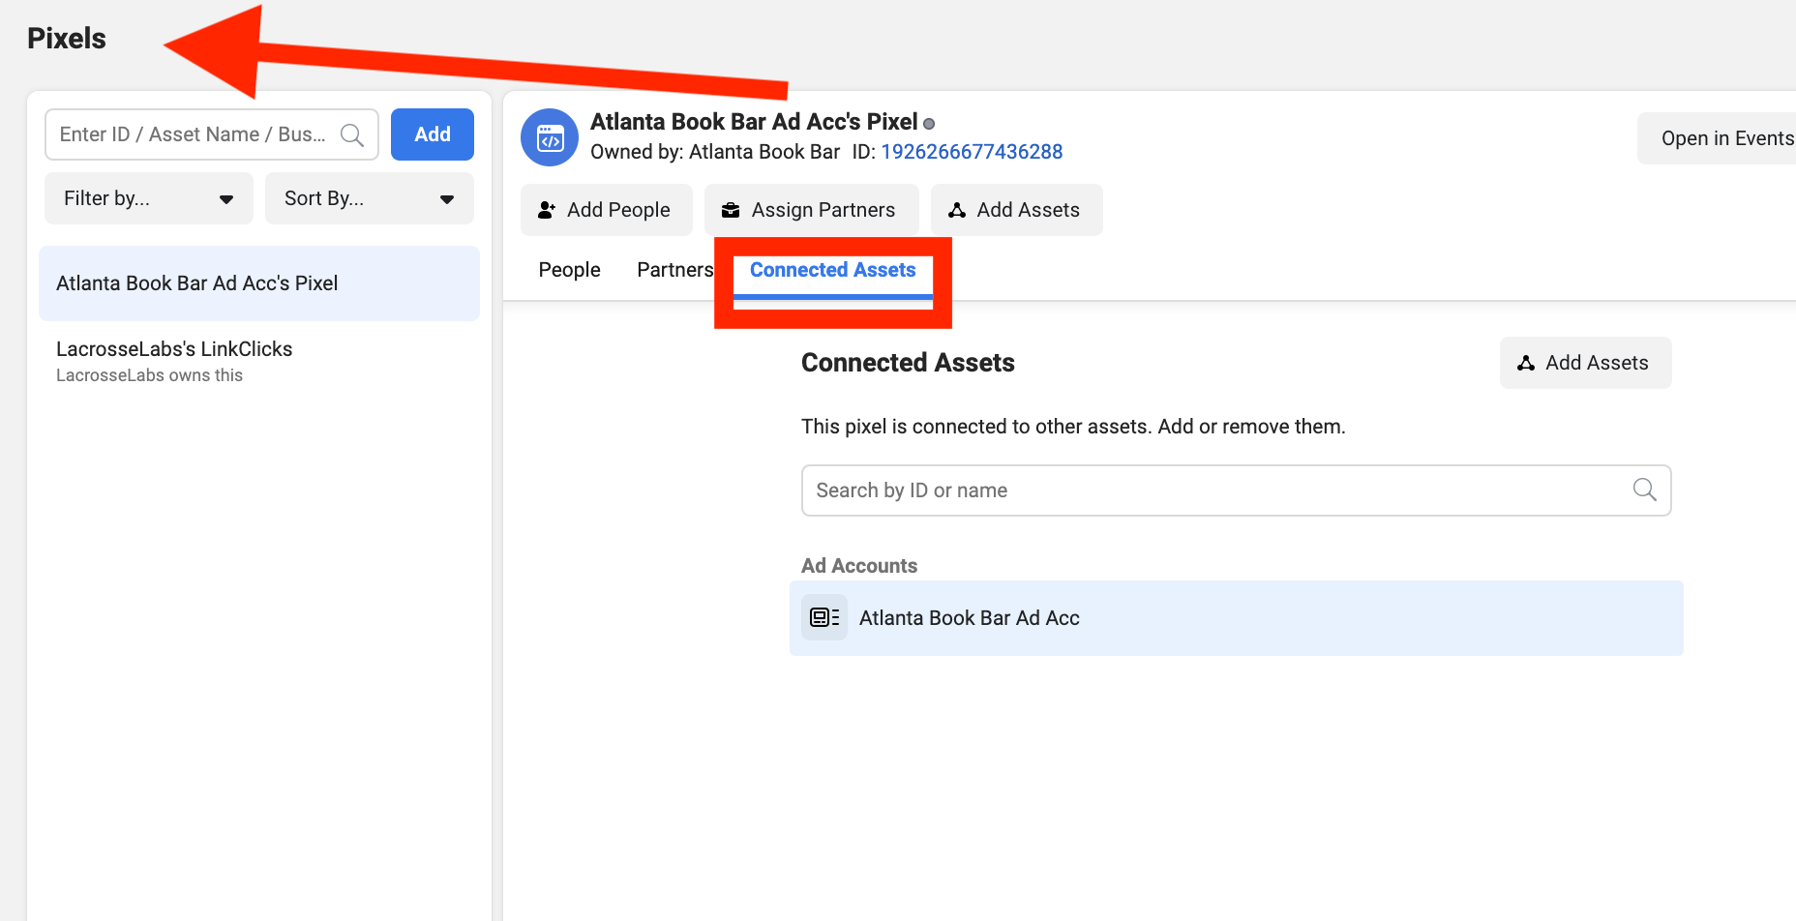The height and width of the screenshot is (921, 1796).
Task: Open the Partners tab
Action: 674,270
